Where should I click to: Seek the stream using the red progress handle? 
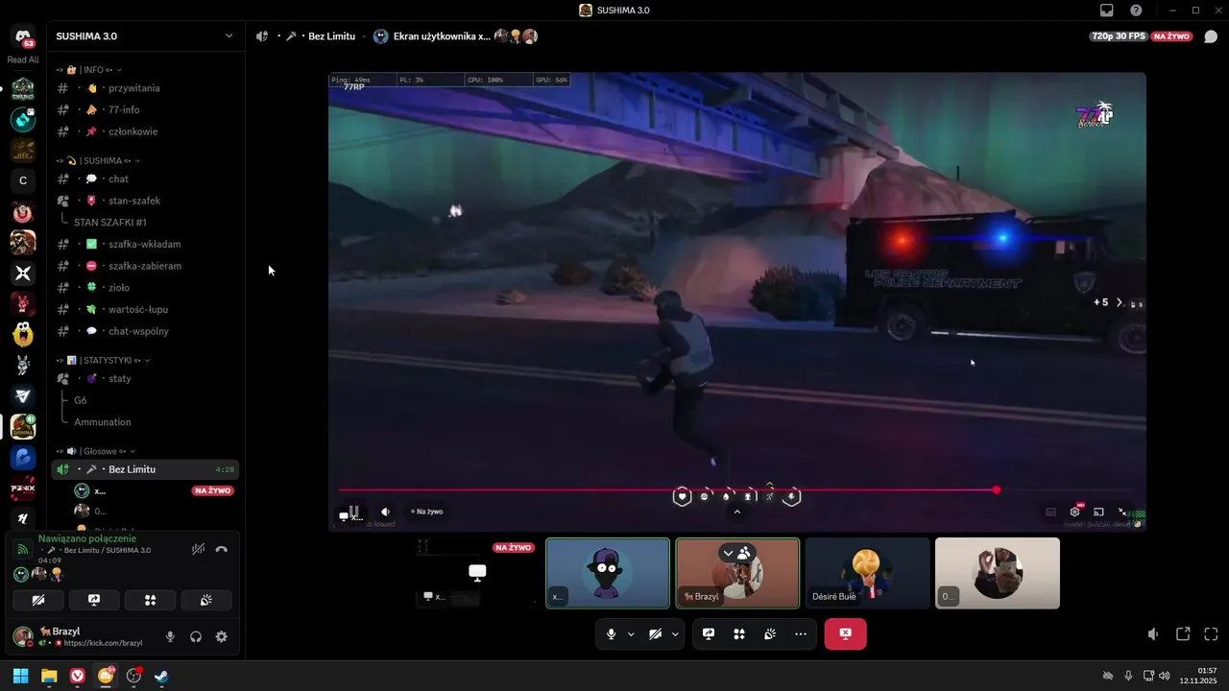click(997, 489)
